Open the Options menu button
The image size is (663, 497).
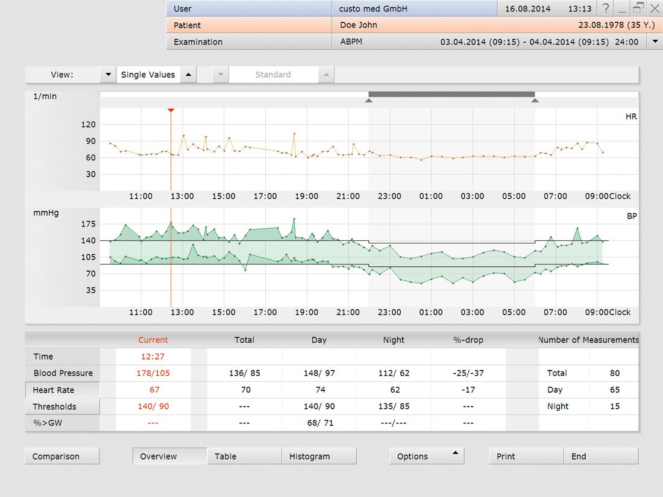[427, 456]
